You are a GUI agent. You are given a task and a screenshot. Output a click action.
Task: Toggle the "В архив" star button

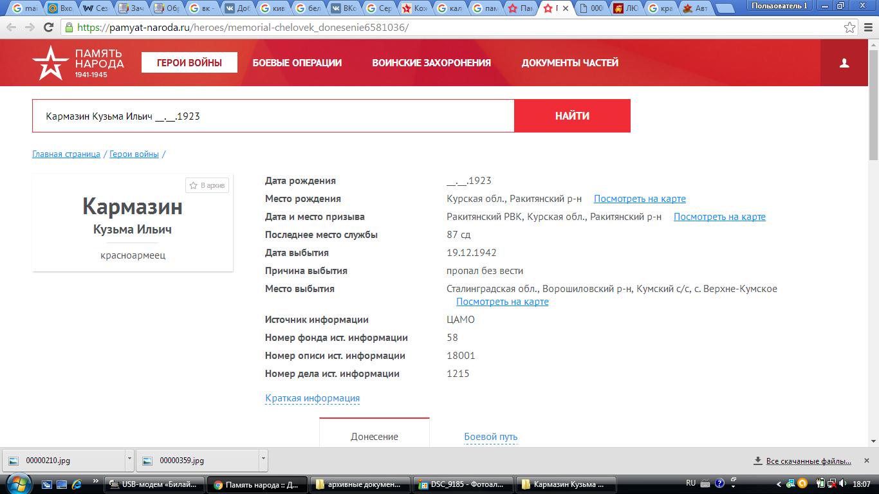(x=207, y=185)
